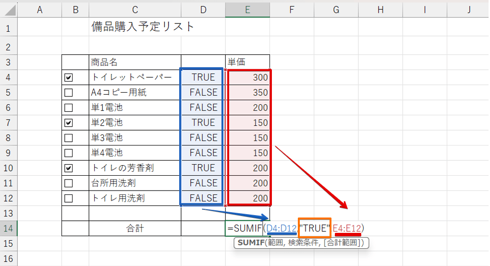Check the 台所用洗剤 checkbox
The image size is (490, 266).
[68, 183]
